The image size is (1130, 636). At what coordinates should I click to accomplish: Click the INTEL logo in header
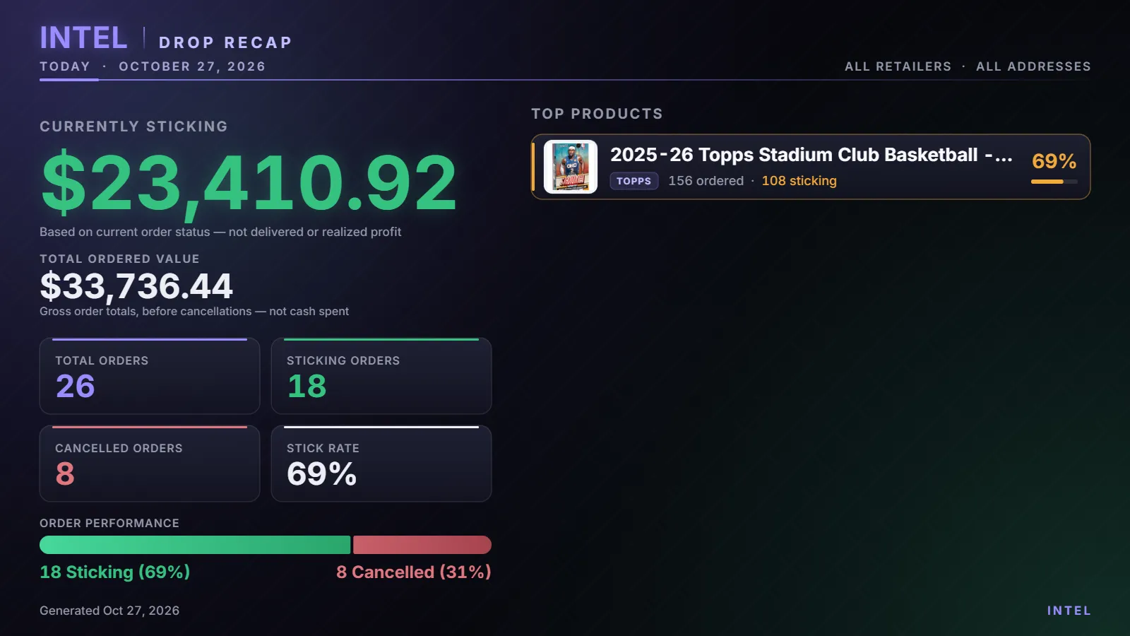point(83,38)
